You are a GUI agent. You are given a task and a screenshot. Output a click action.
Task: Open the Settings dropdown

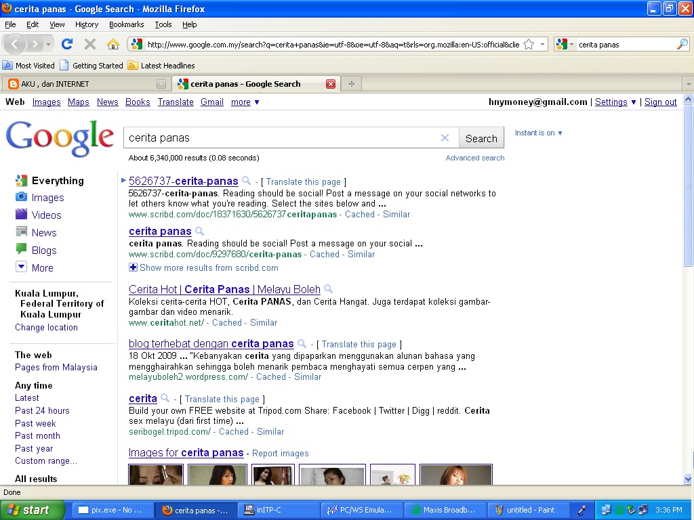tap(615, 102)
